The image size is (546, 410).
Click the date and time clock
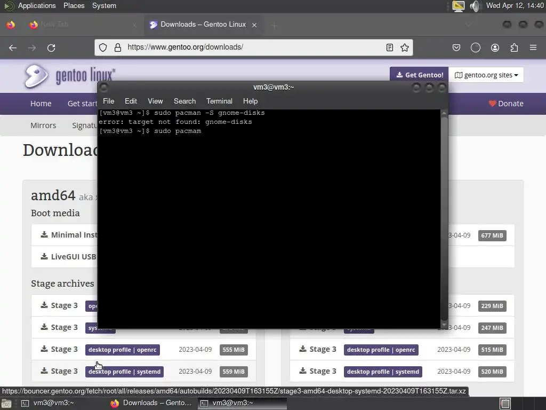515,5
